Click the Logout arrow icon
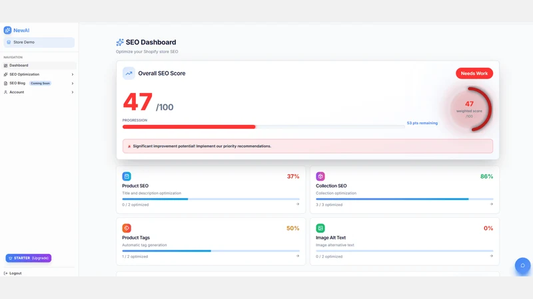Image resolution: width=533 pixels, height=299 pixels. pyautogui.click(x=5, y=273)
